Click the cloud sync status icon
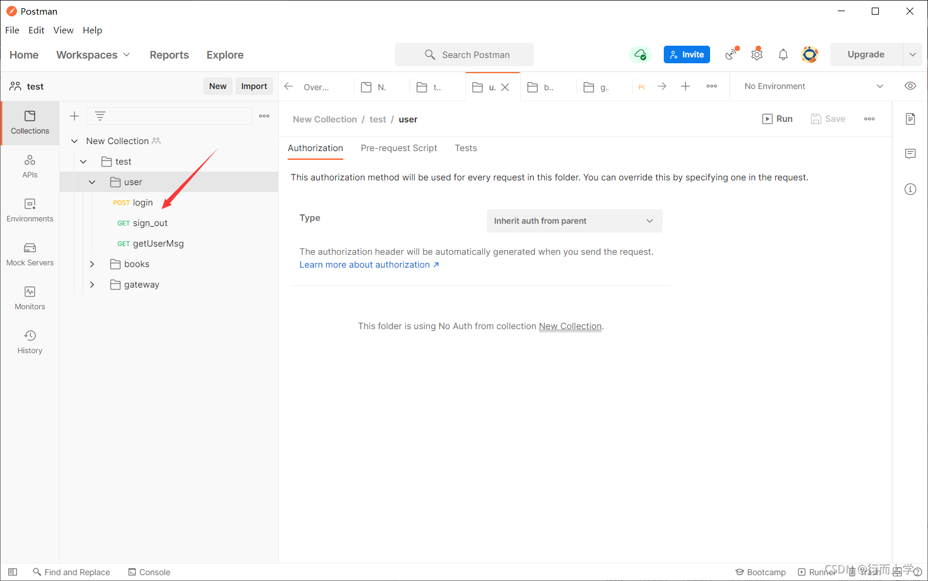928x581 pixels. point(640,54)
